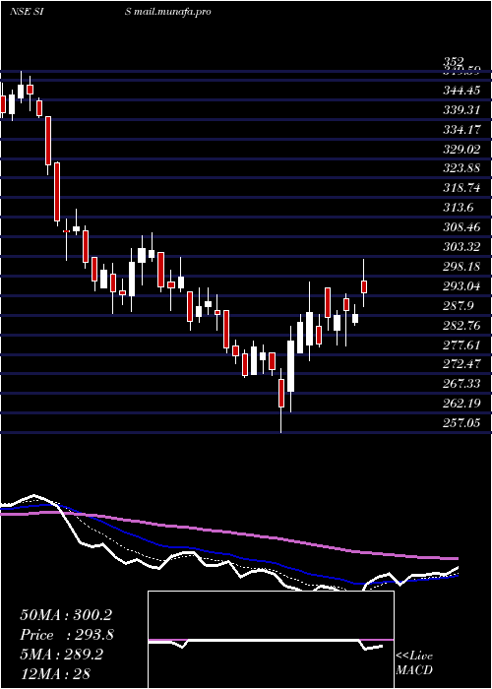The width and height of the screenshot is (492, 689).
Task: Click the 313.6 price level label
Action: (458, 208)
